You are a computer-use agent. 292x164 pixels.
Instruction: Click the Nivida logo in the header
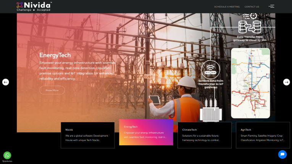click(x=34, y=6)
